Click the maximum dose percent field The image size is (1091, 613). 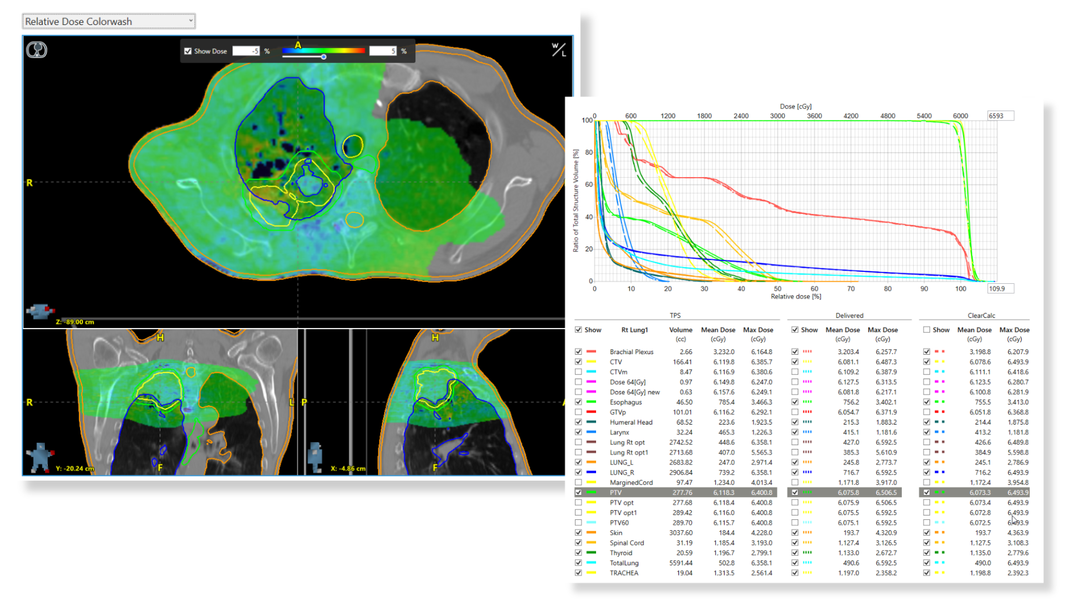(382, 51)
